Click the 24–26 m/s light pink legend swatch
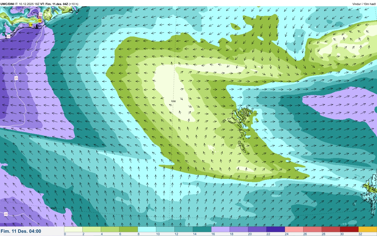 click(294, 229)
